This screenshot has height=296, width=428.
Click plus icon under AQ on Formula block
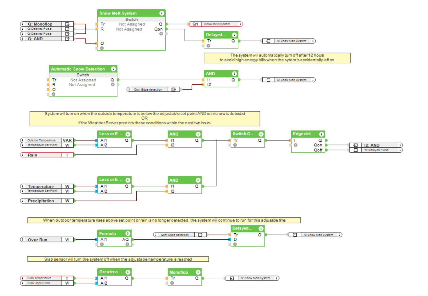click(x=127, y=244)
